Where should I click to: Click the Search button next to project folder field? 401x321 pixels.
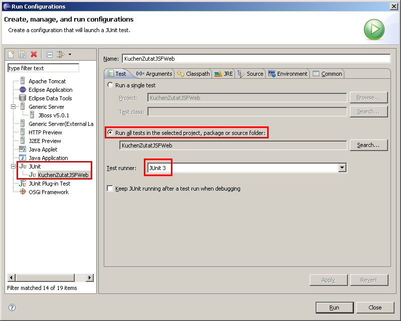click(x=368, y=145)
